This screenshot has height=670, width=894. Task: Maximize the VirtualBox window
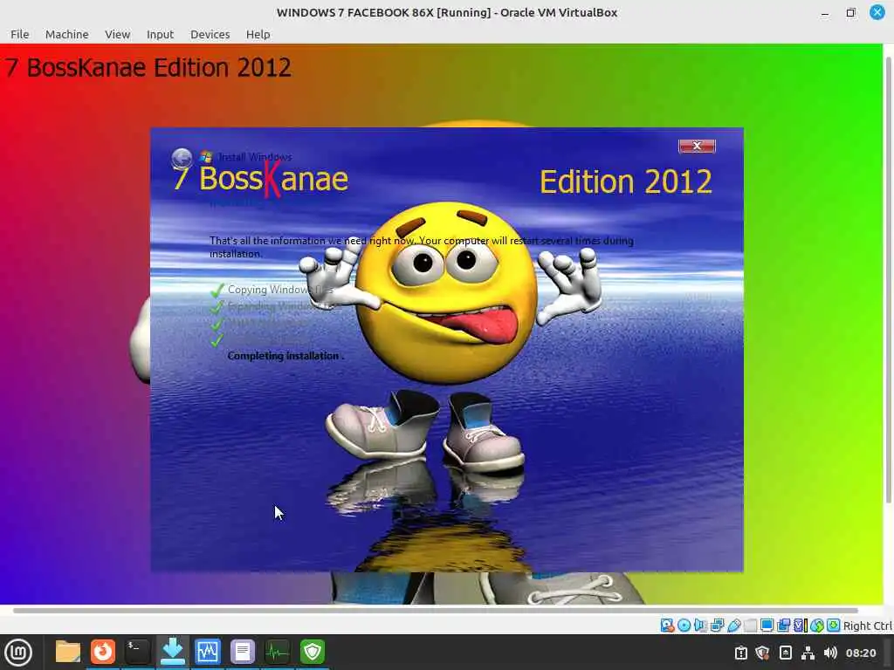pyautogui.click(x=850, y=12)
